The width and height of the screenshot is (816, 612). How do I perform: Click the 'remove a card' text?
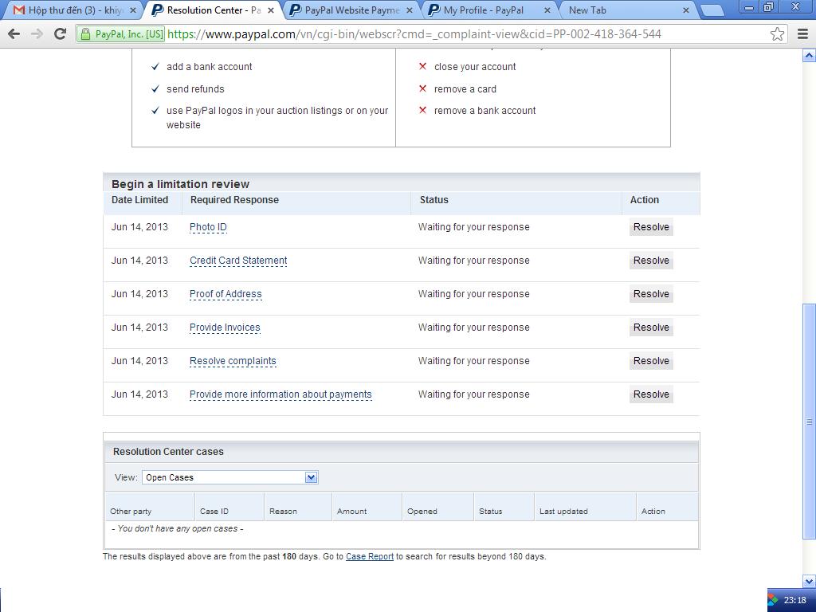point(465,89)
